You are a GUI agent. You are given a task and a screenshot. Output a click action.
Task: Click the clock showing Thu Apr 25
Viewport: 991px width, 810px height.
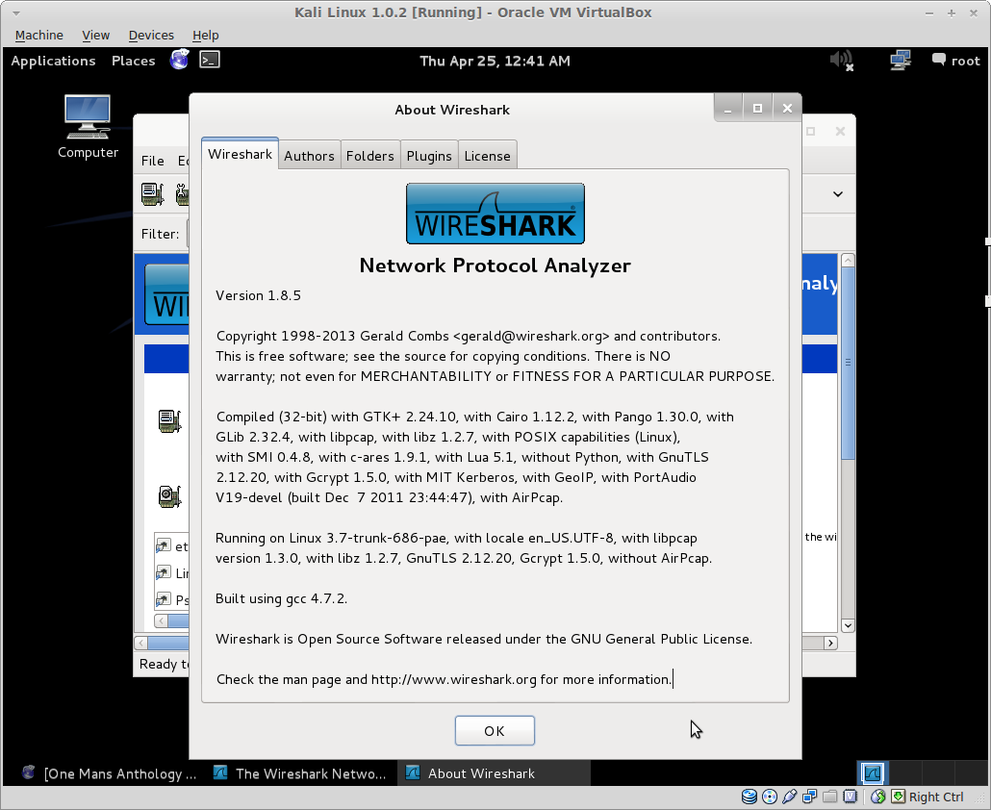point(495,61)
